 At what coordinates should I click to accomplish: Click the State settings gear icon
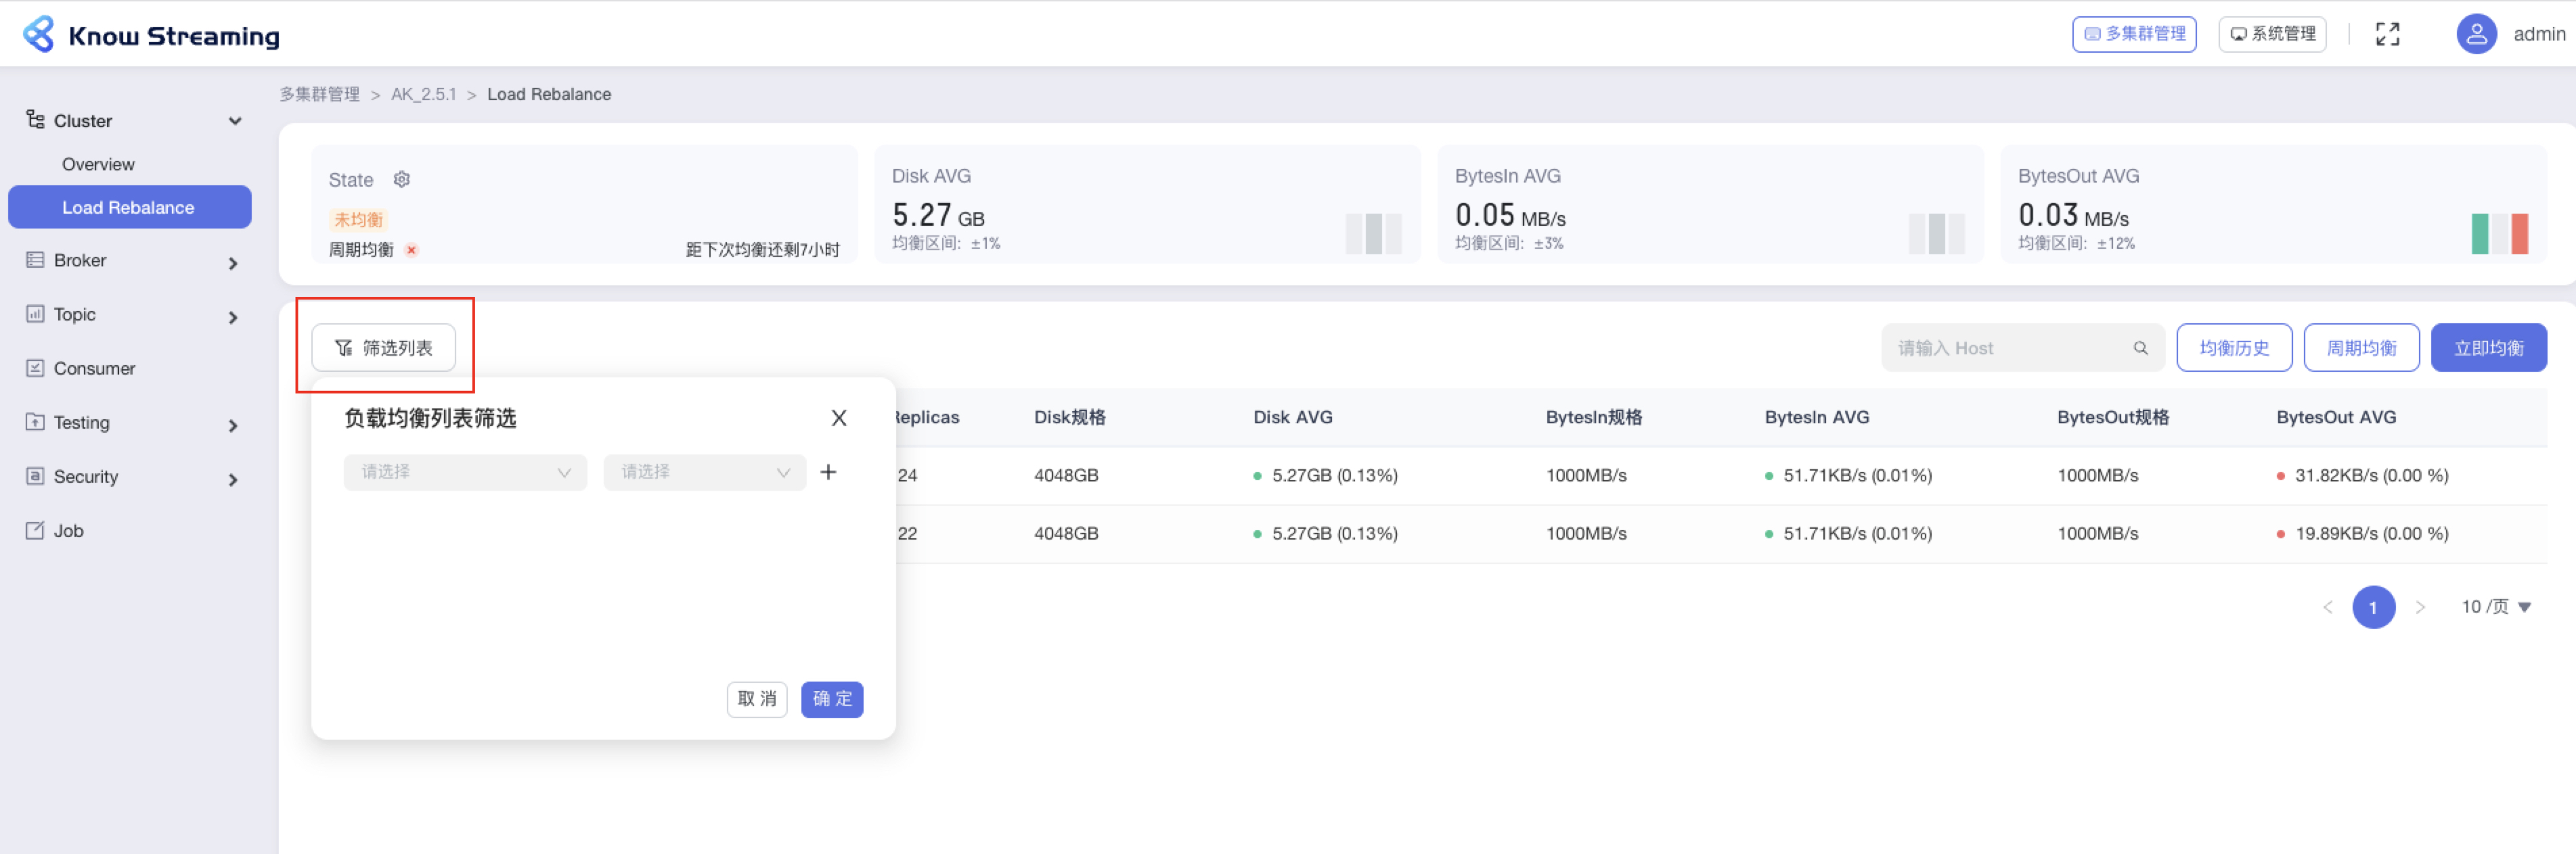[401, 180]
